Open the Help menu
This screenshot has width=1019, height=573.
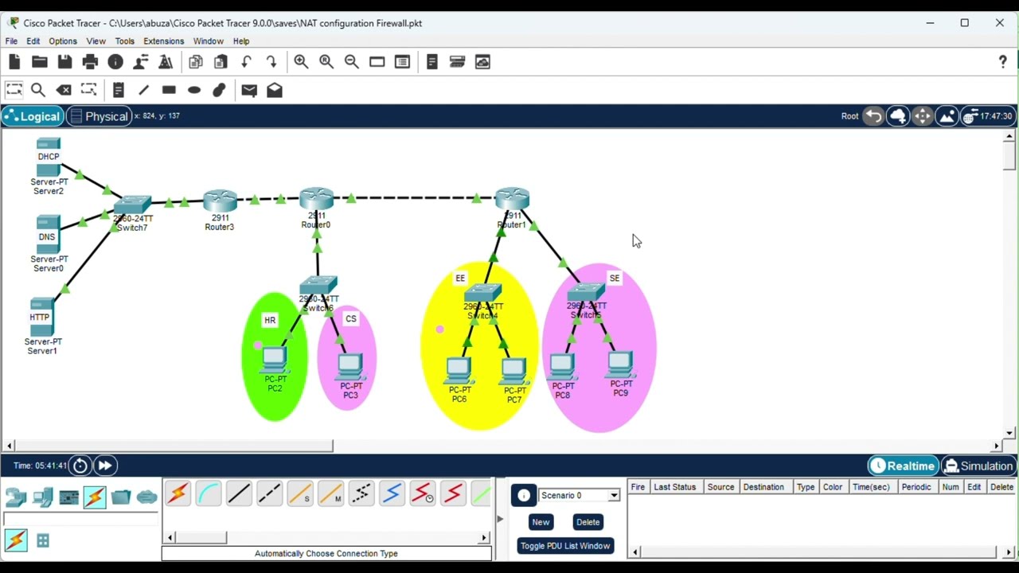point(241,41)
